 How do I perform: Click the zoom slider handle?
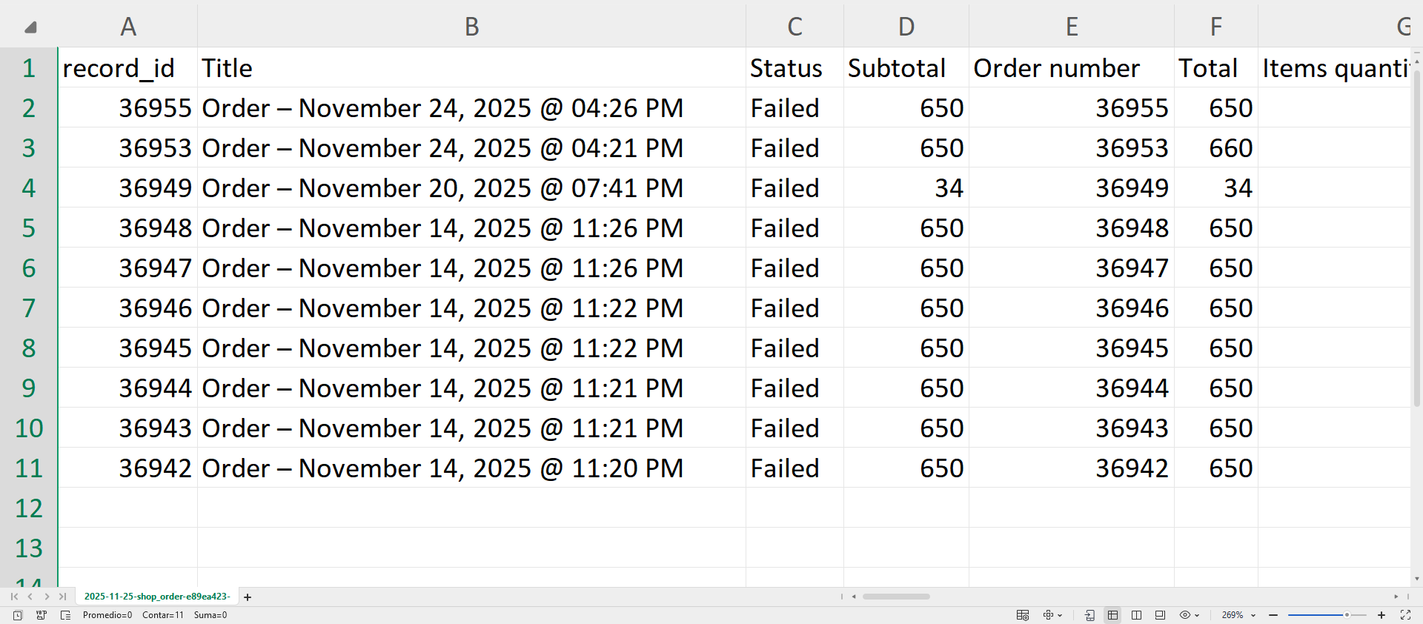pos(1347,615)
